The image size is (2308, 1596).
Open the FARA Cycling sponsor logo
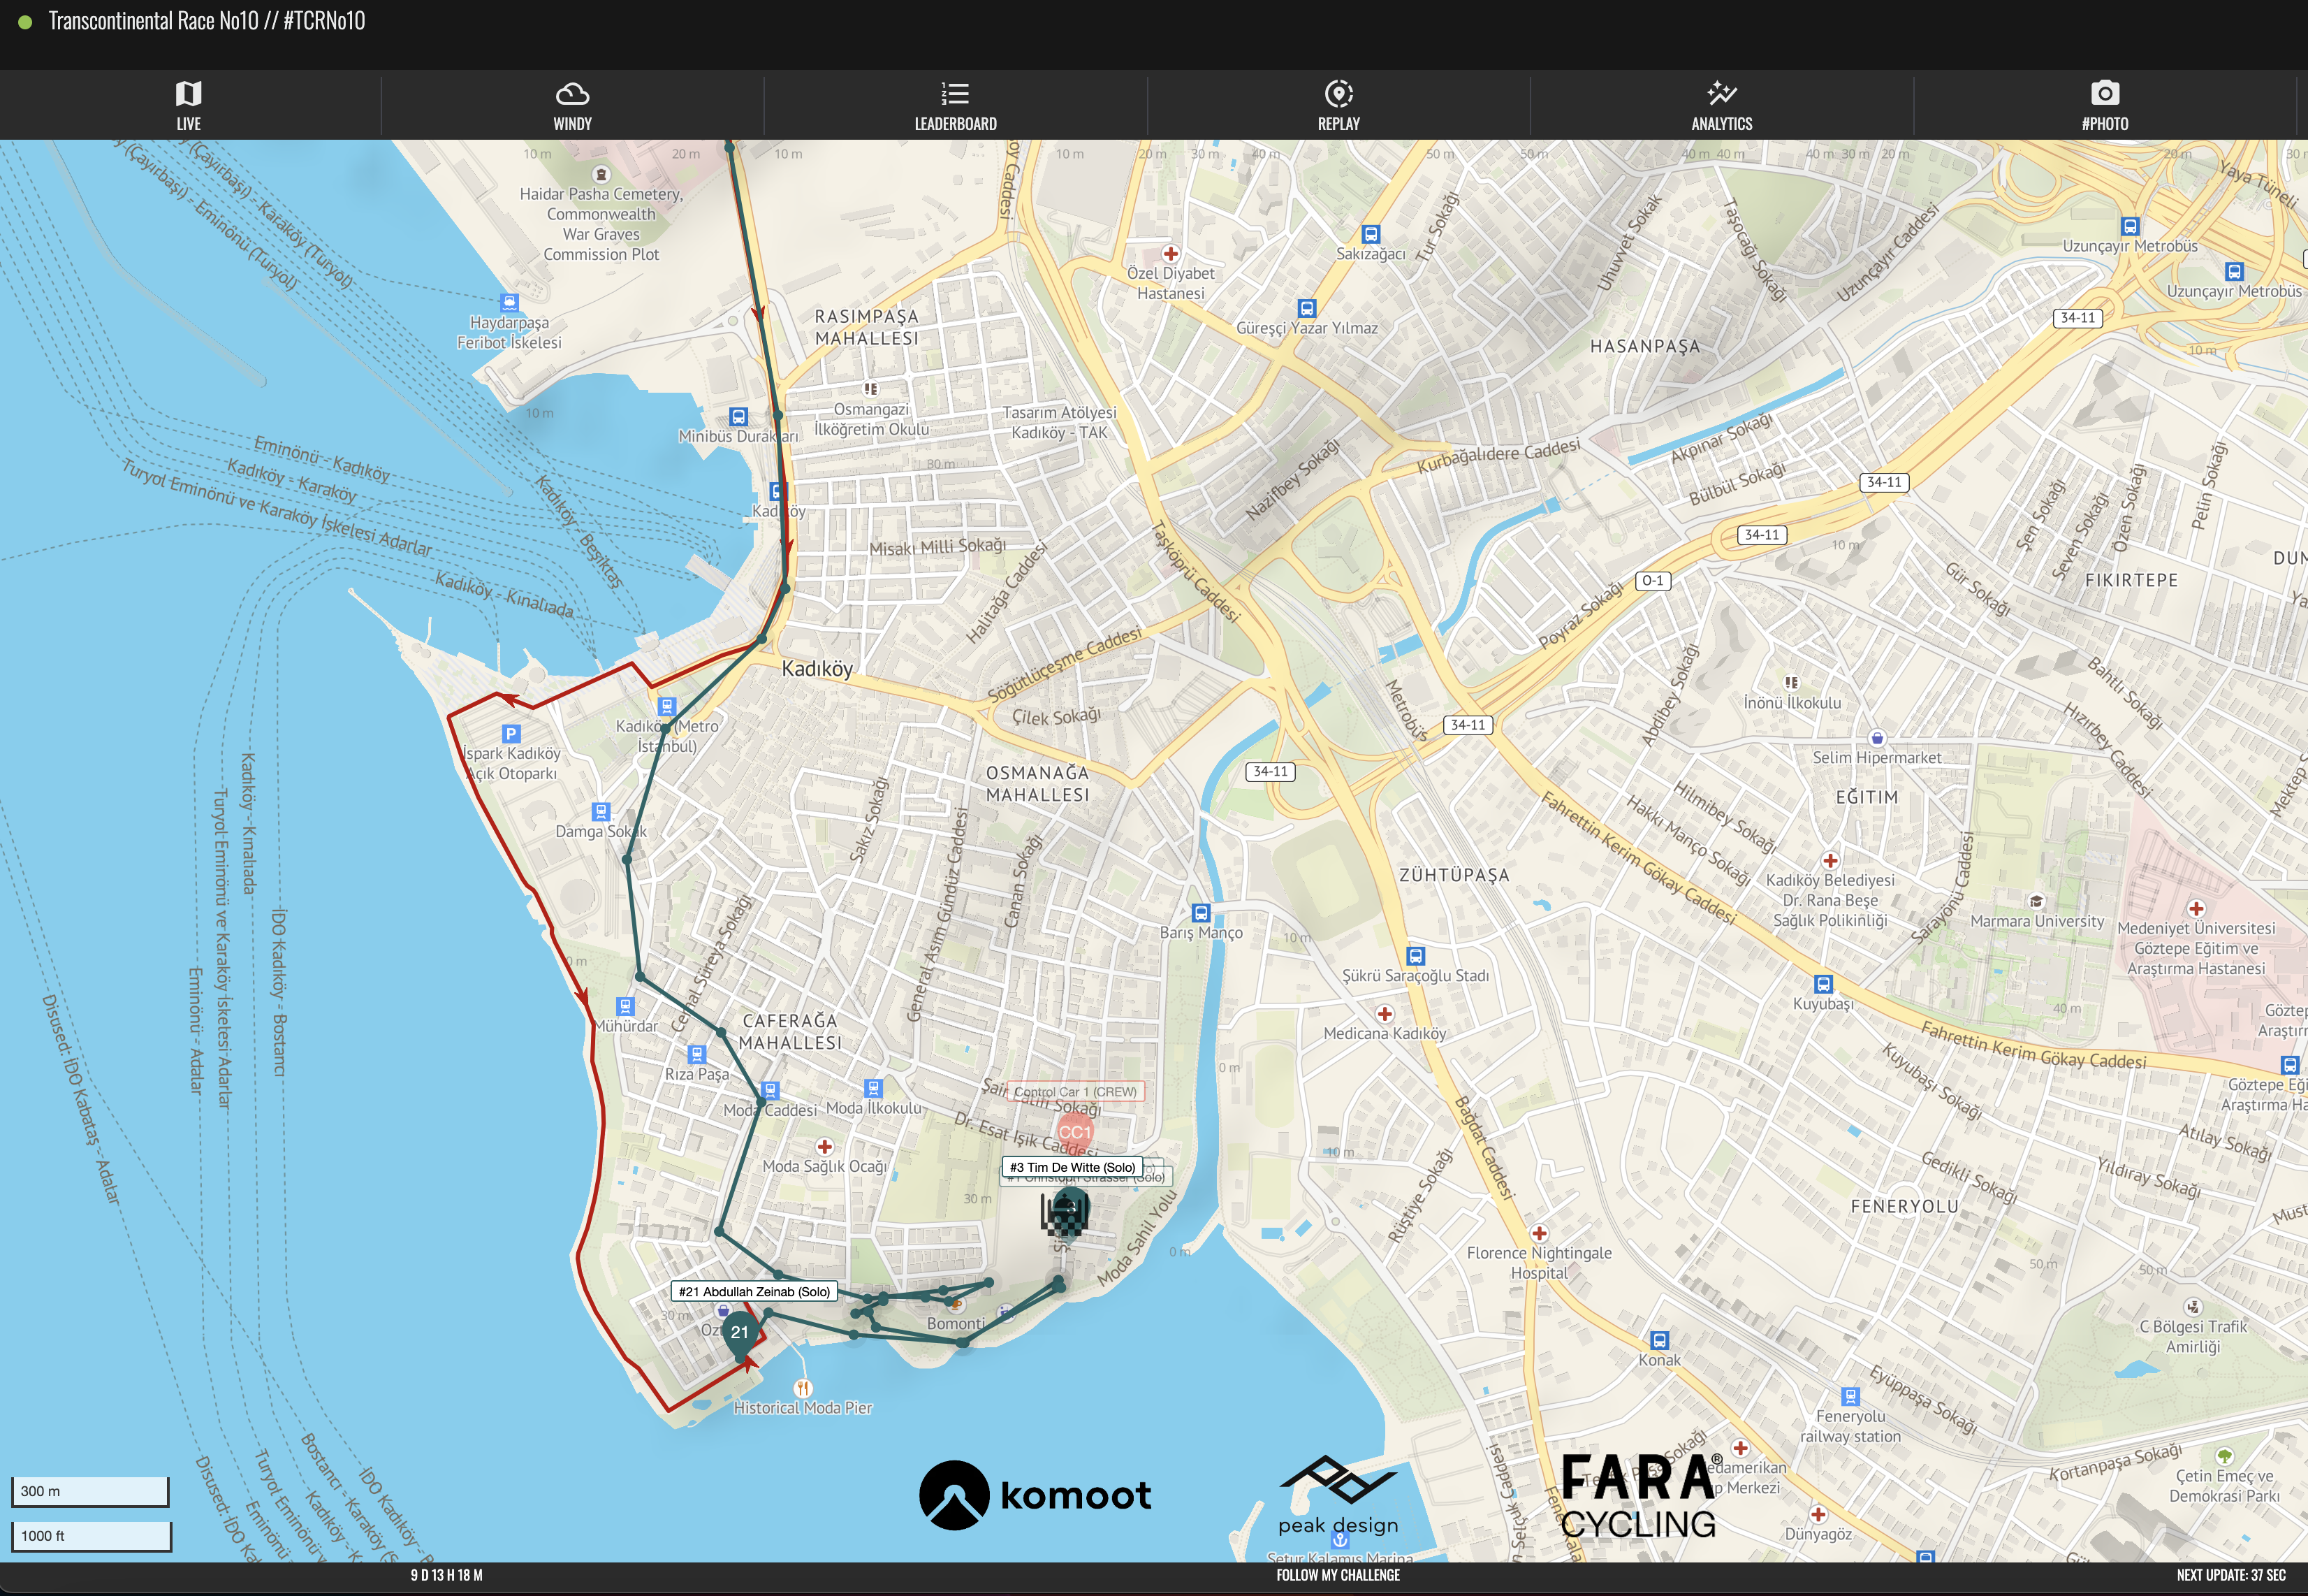(1640, 1496)
